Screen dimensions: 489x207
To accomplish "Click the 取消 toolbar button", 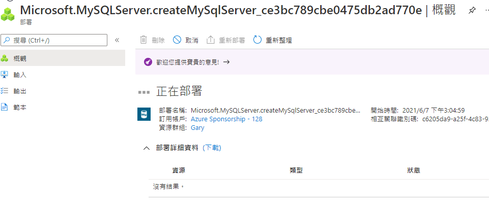I will [x=186, y=40].
